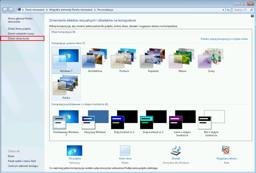
Task: Go to Strona główna Panelu sterowania
Action: 20,20
